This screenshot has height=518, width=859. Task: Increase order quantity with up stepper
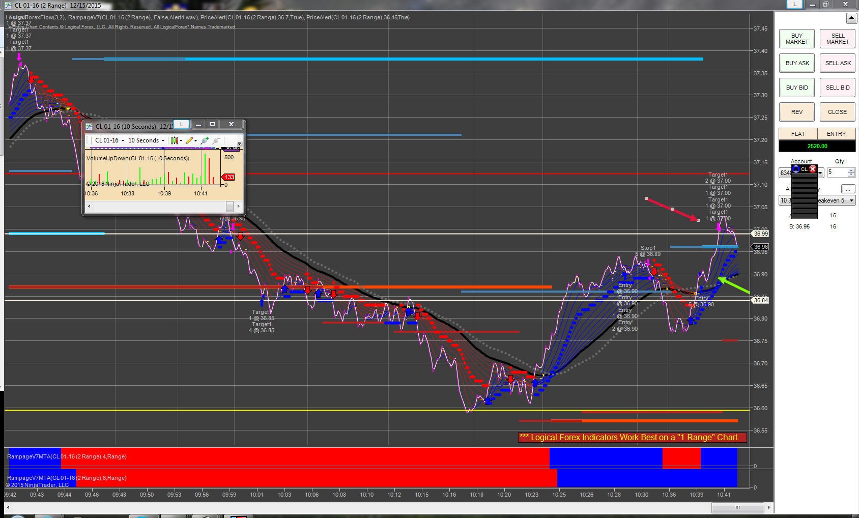coord(851,170)
